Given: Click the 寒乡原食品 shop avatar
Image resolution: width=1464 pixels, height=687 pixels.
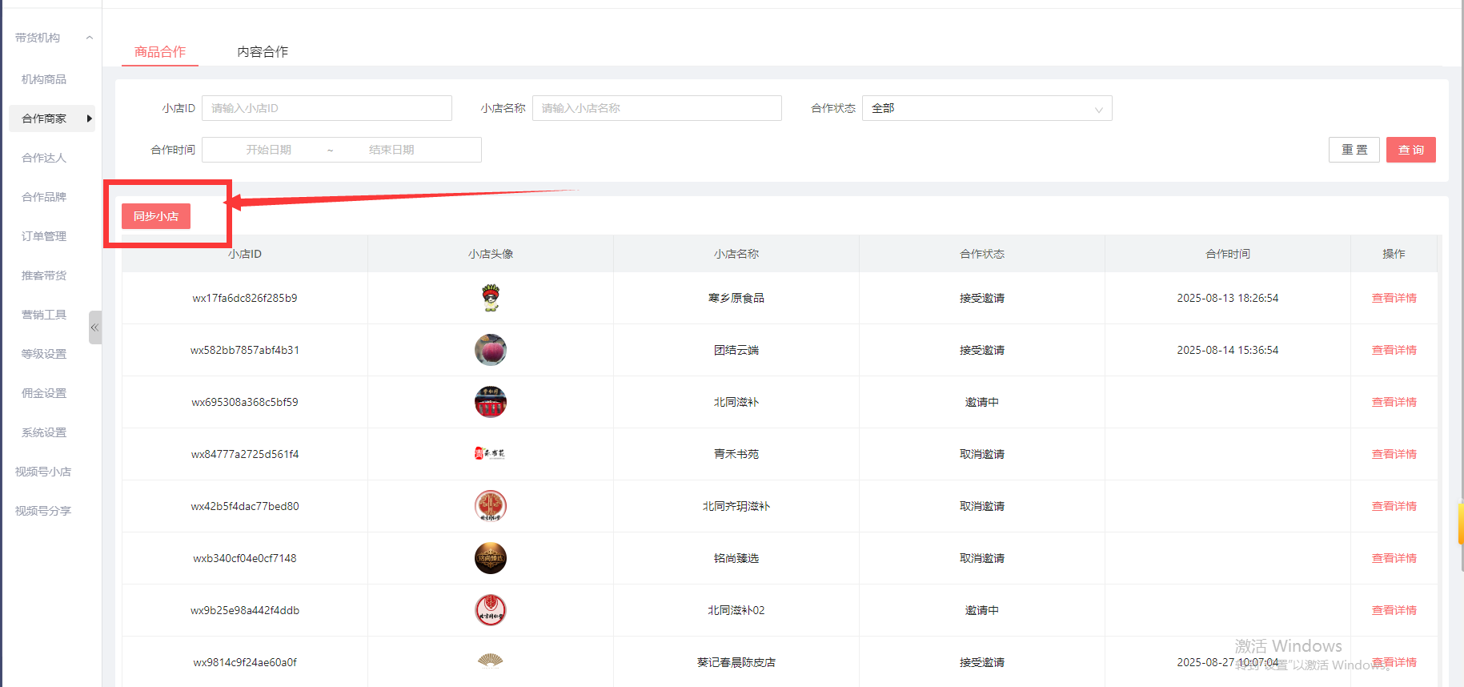Looking at the screenshot, I should [x=491, y=298].
